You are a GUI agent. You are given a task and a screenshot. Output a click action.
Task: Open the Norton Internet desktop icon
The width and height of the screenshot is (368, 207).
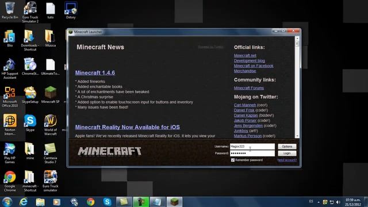coord(10,125)
